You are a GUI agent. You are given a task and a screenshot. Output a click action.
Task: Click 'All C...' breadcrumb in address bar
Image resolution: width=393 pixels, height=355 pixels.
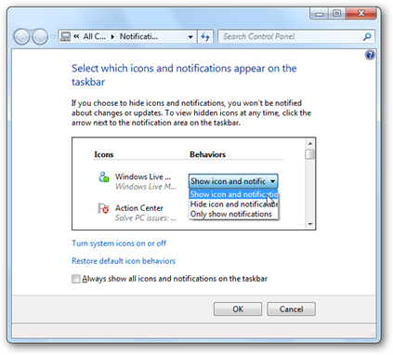[x=94, y=36]
